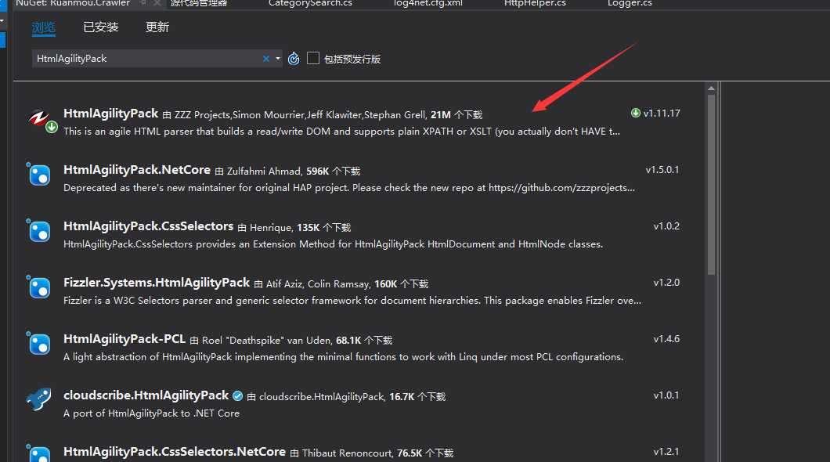Click the authors text Atif Aziz, Colin Ramsay
This screenshot has height=462, width=830.
pos(318,284)
